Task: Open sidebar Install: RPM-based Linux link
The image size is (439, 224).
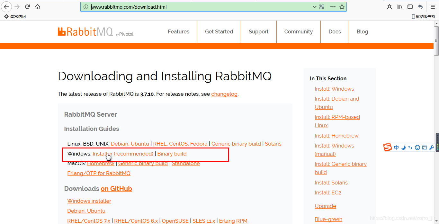Action: (x=337, y=121)
